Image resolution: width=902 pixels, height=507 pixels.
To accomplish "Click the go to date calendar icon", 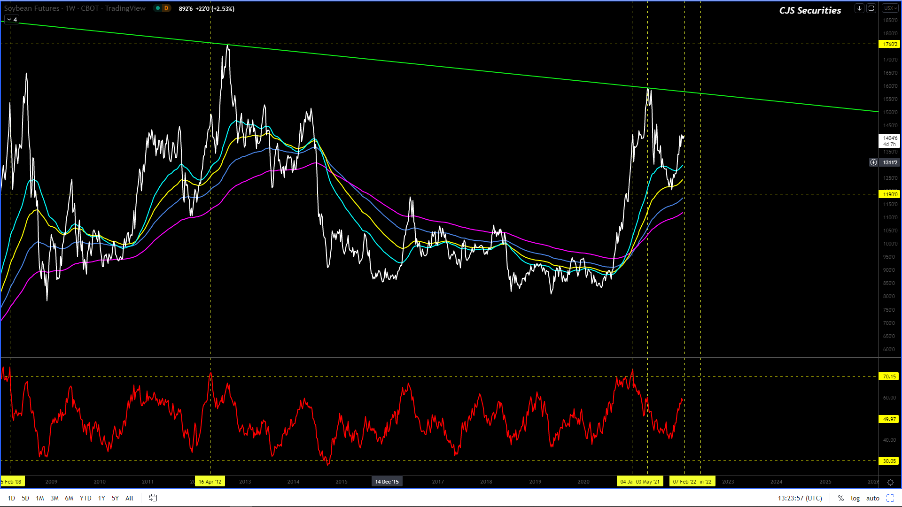I will 153,498.
